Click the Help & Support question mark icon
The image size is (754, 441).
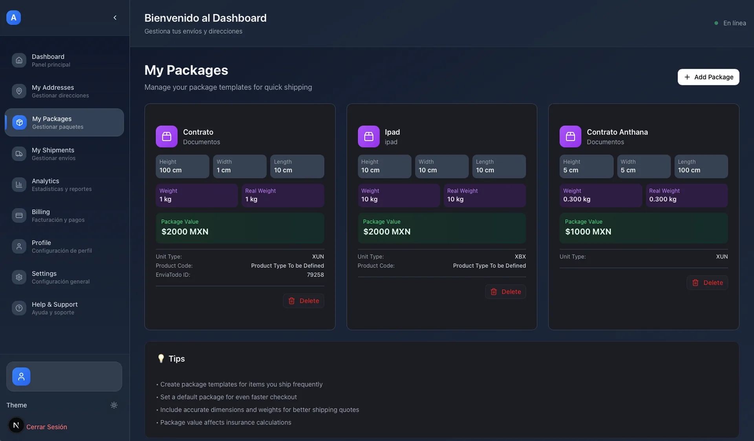pyautogui.click(x=19, y=308)
